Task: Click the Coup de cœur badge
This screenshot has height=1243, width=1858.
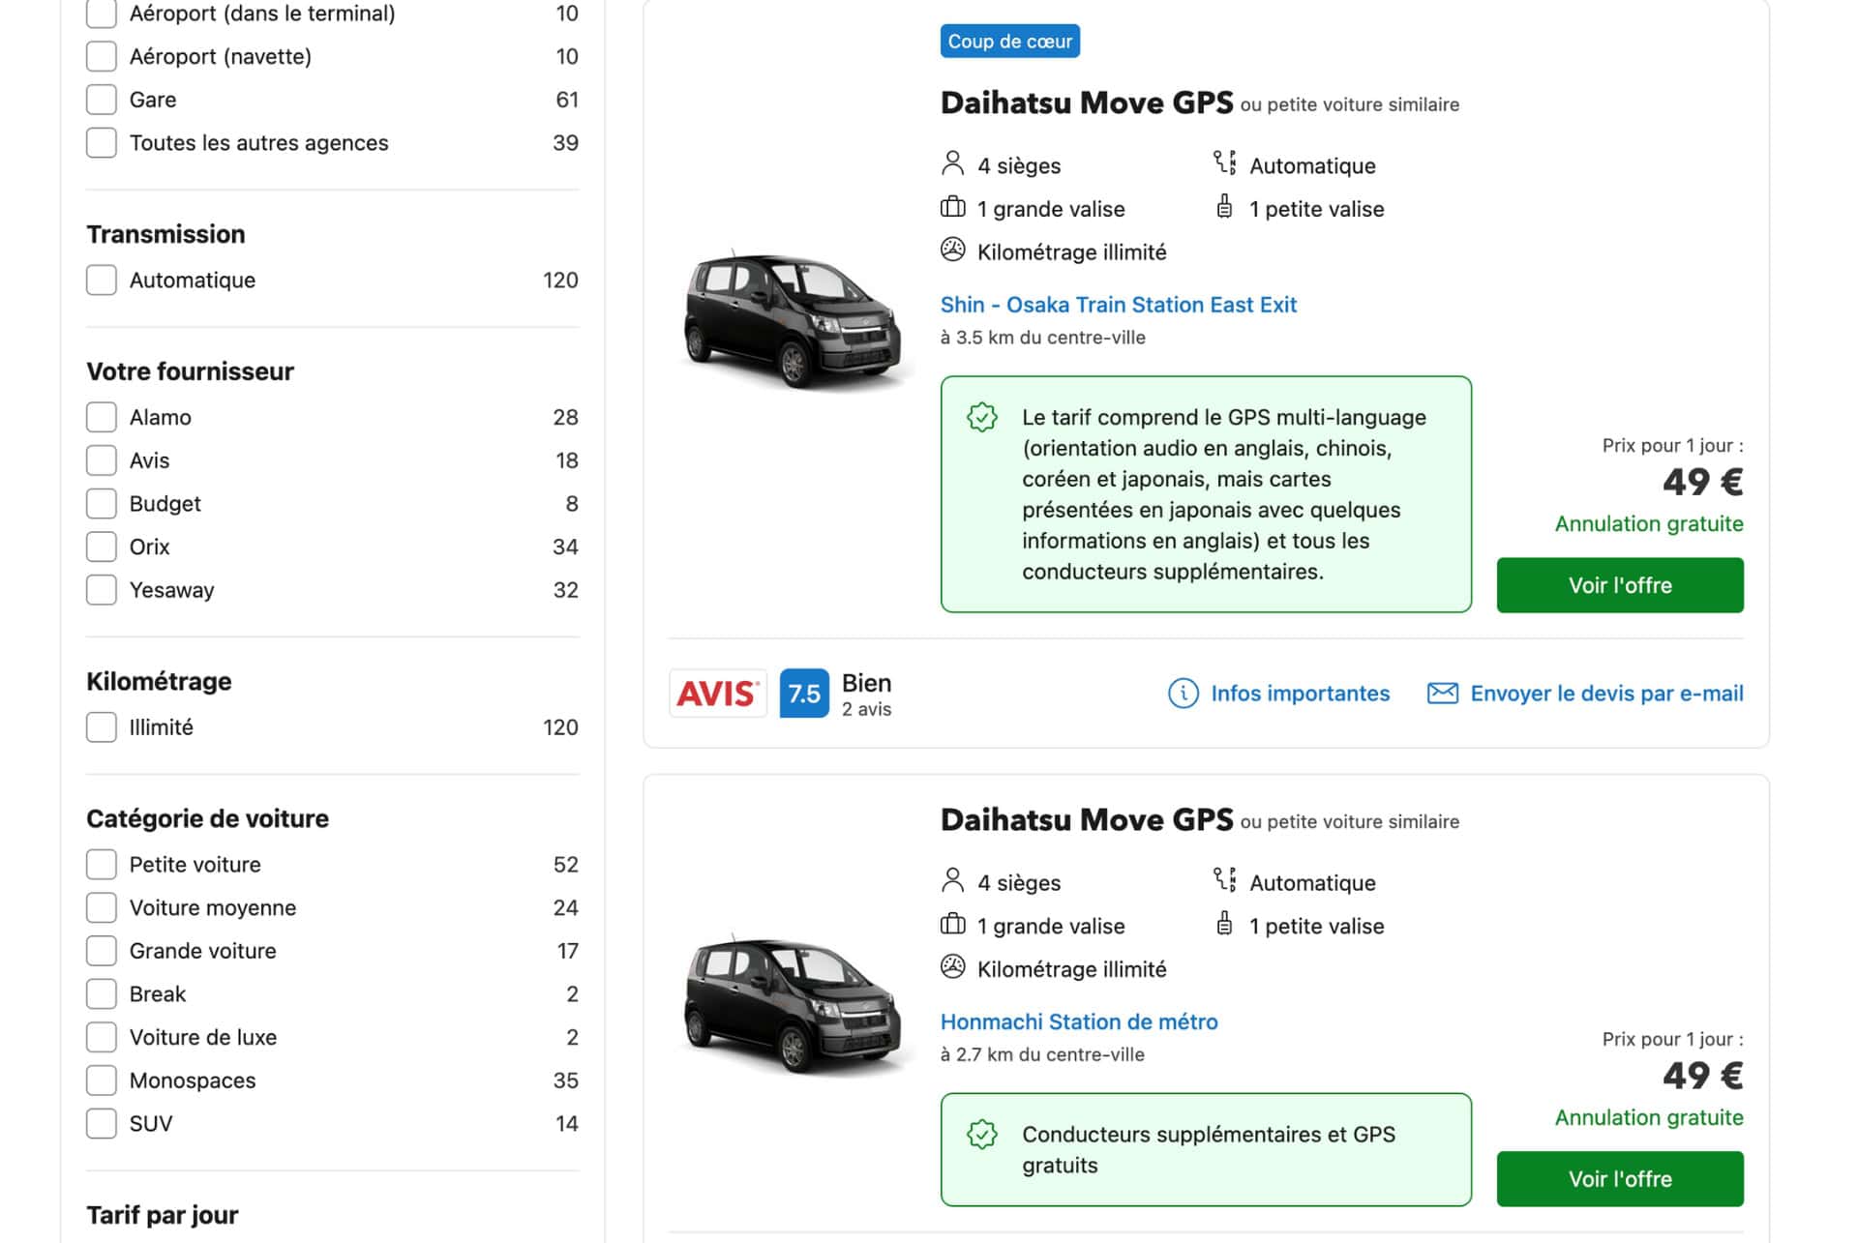Action: (1009, 42)
